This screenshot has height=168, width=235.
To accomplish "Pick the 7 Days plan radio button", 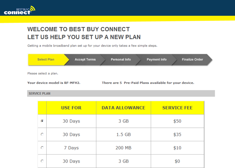I will 42,148.
